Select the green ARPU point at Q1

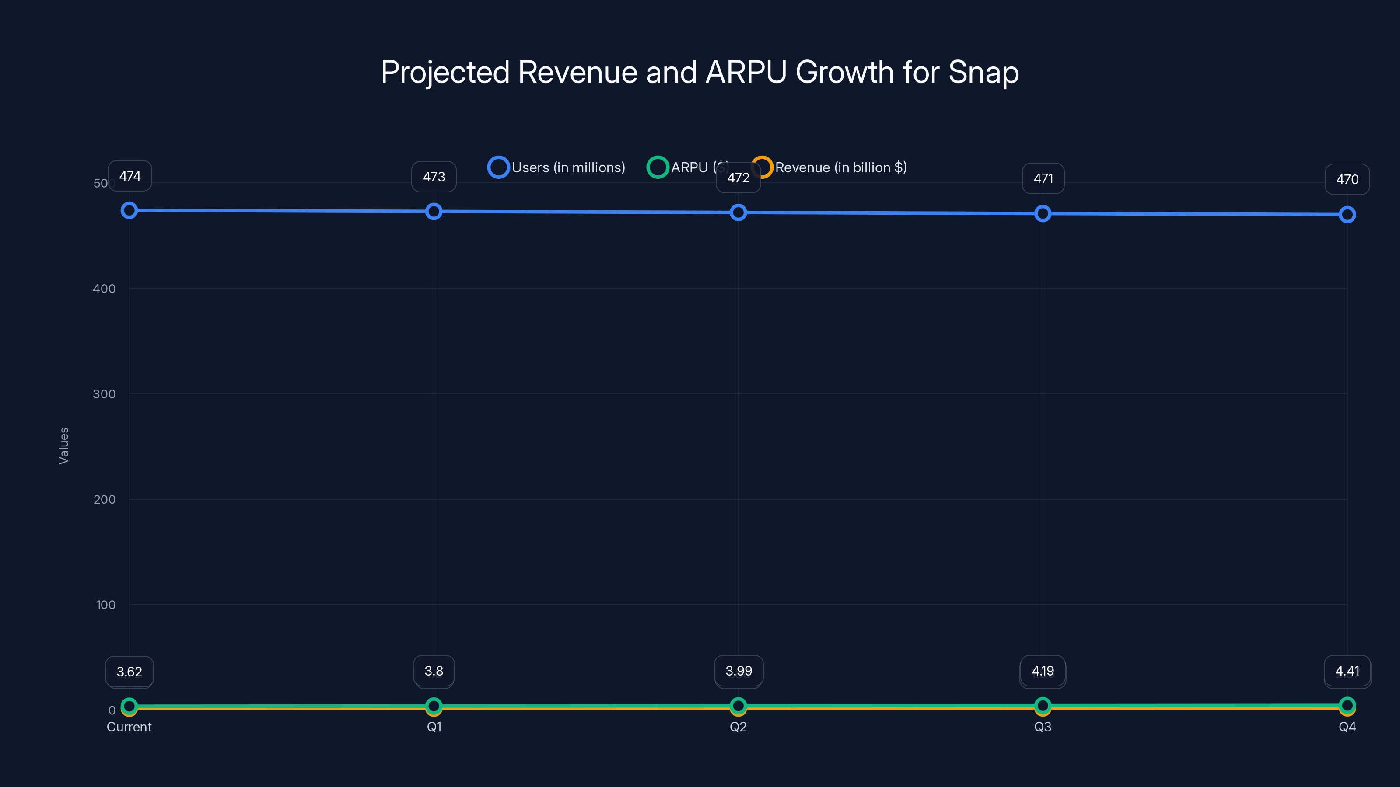click(x=434, y=706)
